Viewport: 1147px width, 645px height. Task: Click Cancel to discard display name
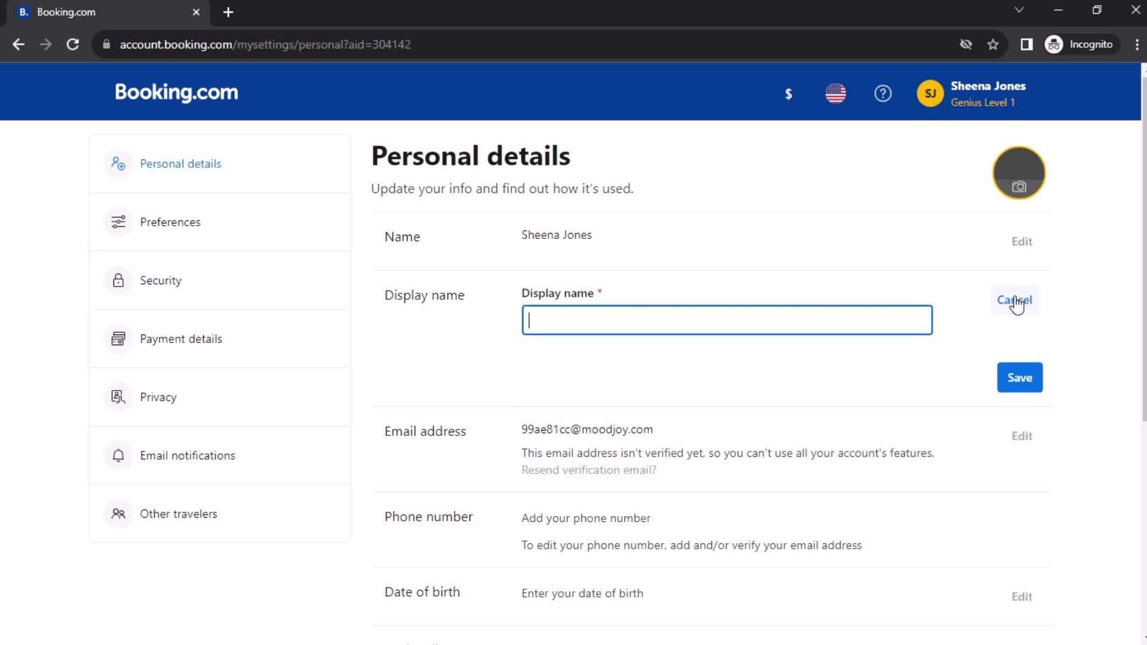pos(1014,299)
